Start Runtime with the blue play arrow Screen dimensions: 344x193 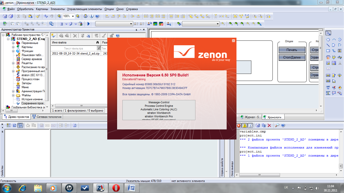(x=89, y=24)
